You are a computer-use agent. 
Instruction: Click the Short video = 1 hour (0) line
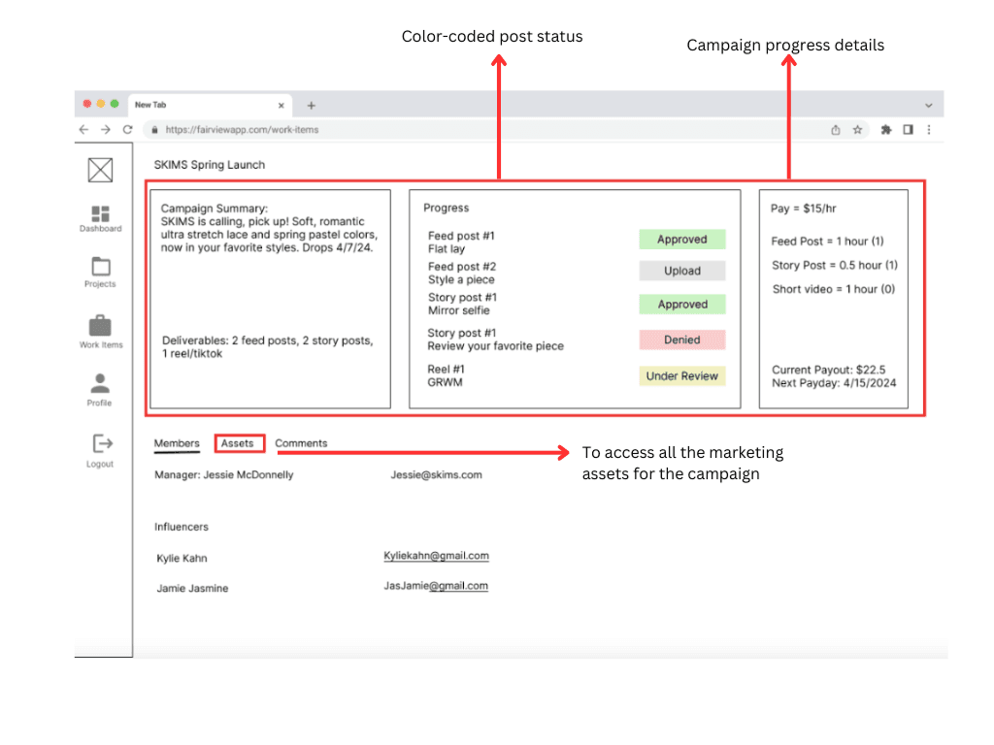(834, 289)
